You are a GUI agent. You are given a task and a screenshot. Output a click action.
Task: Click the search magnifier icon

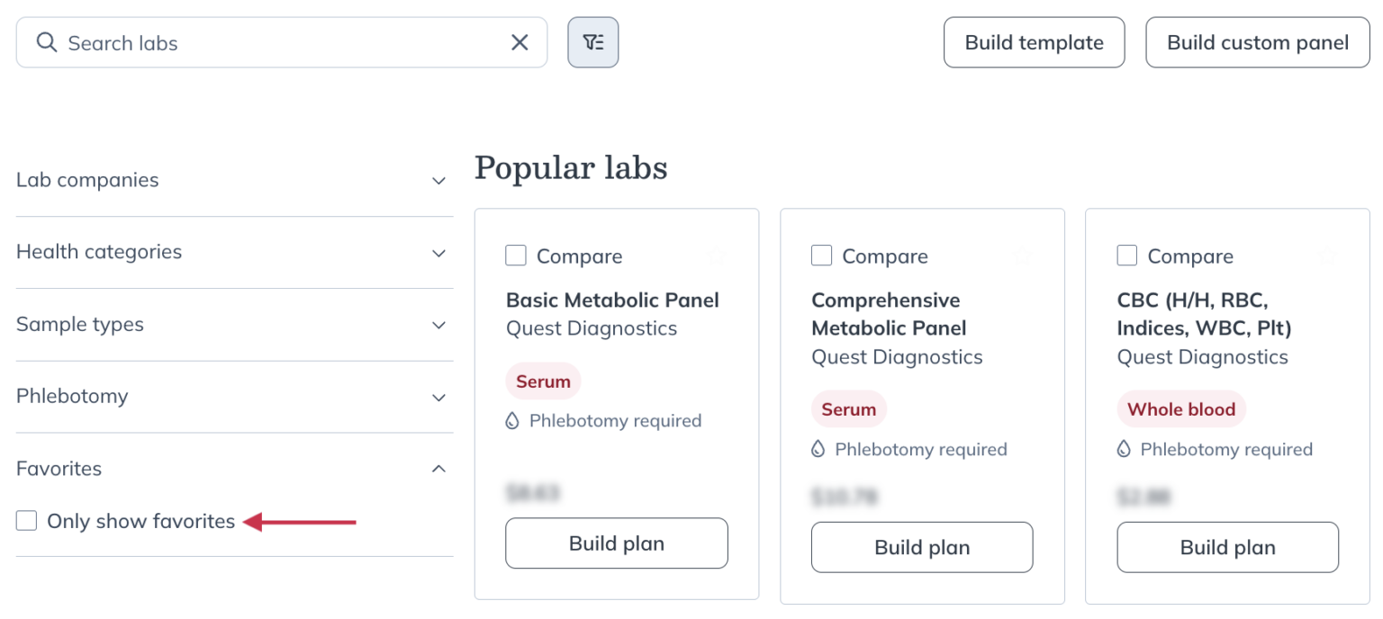coord(46,41)
